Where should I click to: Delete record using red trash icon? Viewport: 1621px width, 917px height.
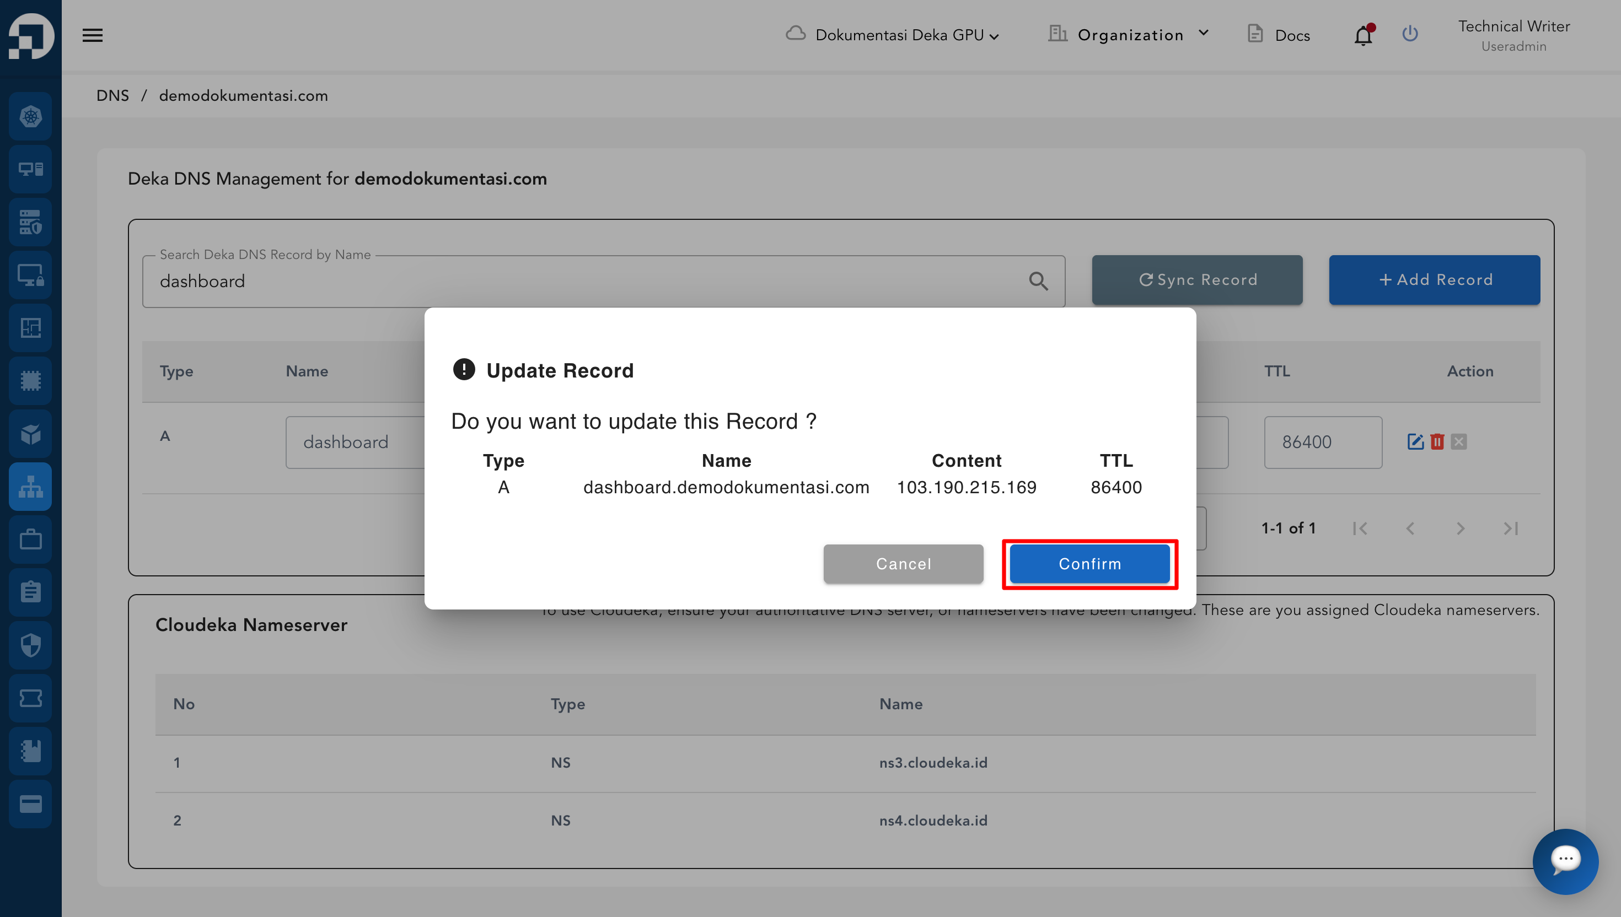coord(1437,441)
